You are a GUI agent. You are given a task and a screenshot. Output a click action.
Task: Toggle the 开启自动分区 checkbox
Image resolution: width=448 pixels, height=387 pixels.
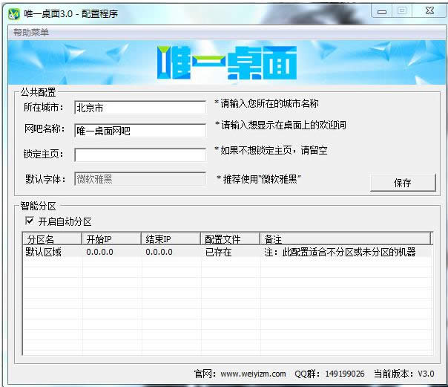click(x=30, y=221)
